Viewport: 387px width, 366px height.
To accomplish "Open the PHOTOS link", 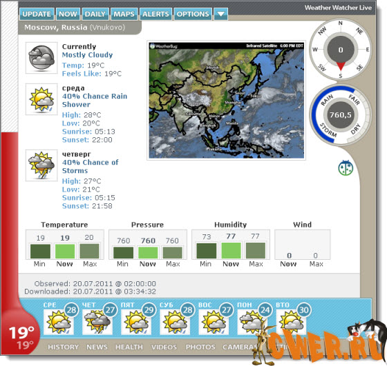I will point(200,347).
